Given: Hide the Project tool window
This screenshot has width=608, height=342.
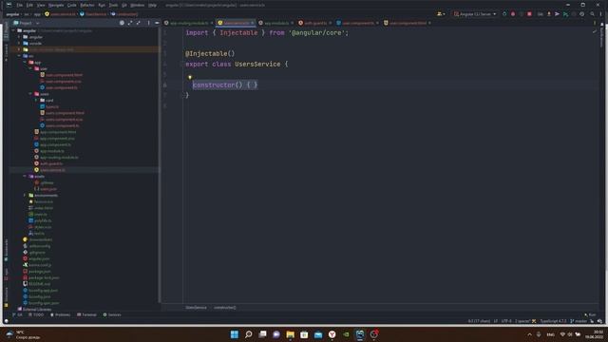Looking at the screenshot, I should point(157,23).
